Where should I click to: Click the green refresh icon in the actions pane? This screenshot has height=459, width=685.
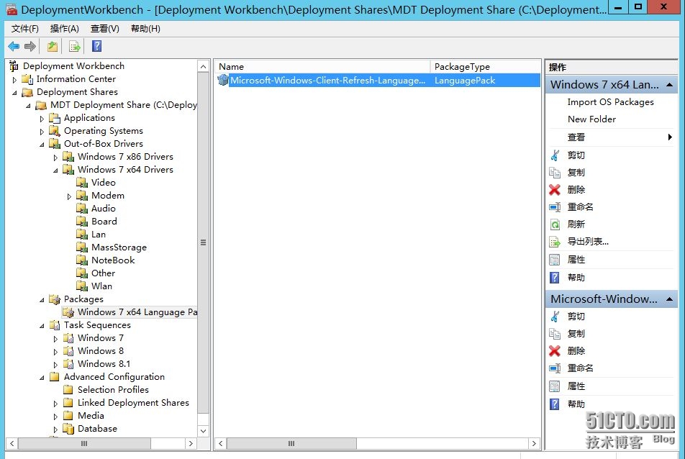[x=555, y=224]
